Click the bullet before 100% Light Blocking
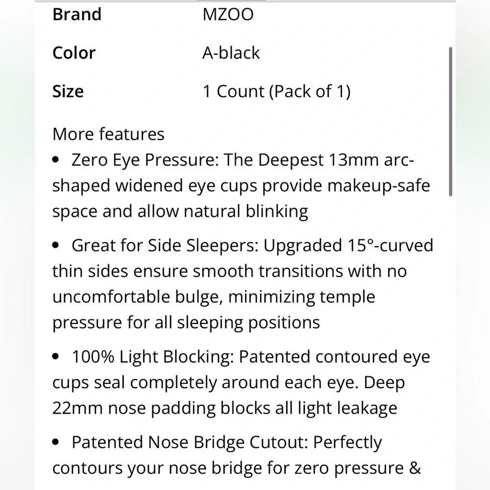Image resolution: width=490 pixels, height=490 pixels. coord(56,357)
